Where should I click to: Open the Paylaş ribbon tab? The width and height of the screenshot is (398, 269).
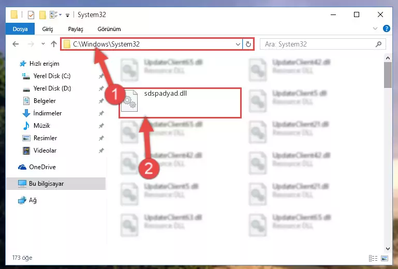coord(76,29)
